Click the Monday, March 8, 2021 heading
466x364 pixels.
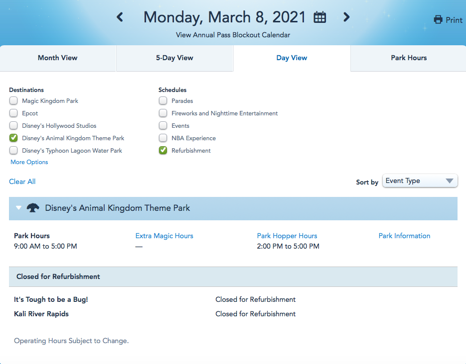[x=225, y=17]
